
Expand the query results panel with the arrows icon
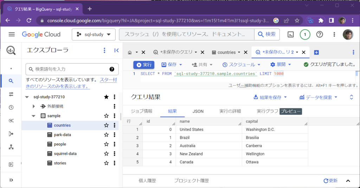coord(352,97)
